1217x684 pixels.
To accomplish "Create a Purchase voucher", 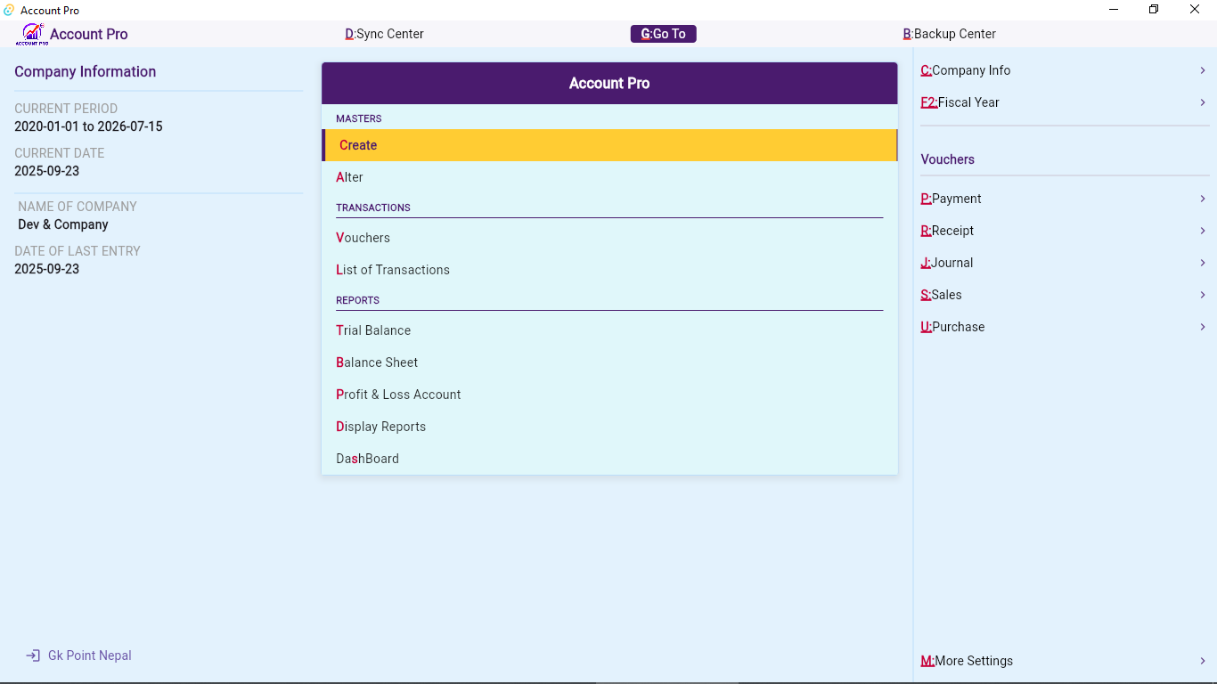I will [x=1065, y=327].
